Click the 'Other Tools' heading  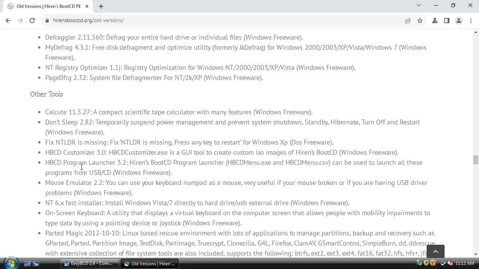(x=46, y=94)
